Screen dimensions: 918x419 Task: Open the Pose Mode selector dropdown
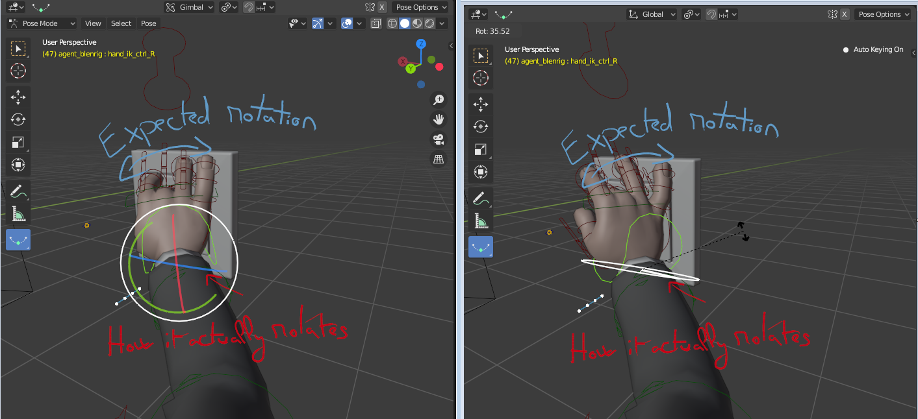42,23
